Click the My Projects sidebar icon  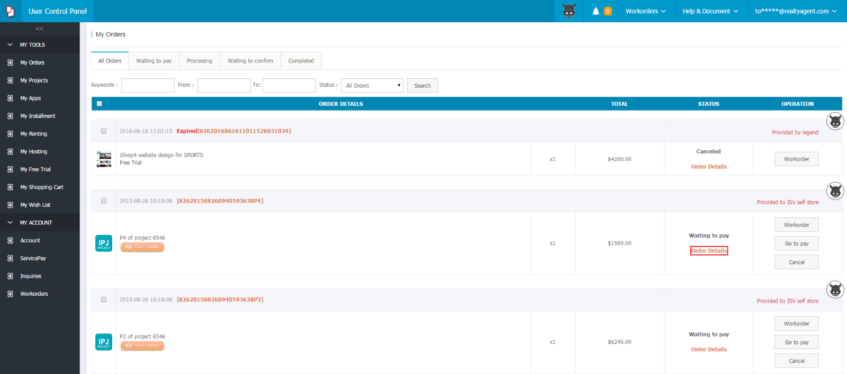10,80
